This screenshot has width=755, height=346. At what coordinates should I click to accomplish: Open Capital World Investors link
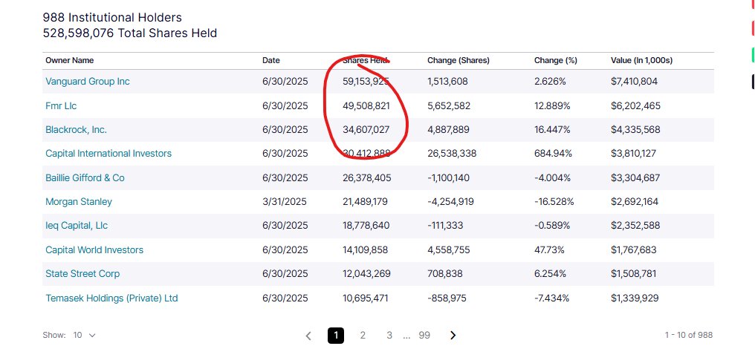click(94, 249)
